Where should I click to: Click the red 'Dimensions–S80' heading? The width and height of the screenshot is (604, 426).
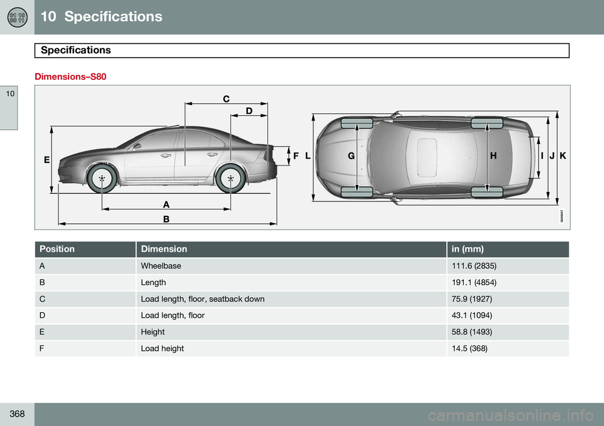pyautogui.click(x=70, y=77)
